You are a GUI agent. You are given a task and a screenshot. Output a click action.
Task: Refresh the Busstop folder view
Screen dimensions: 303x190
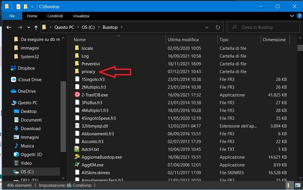(218, 28)
